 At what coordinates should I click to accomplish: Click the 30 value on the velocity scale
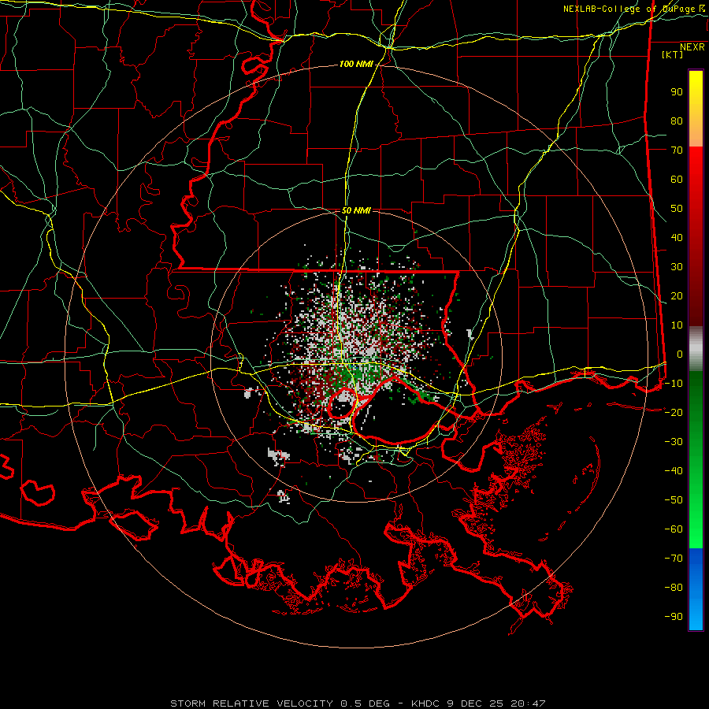677,267
